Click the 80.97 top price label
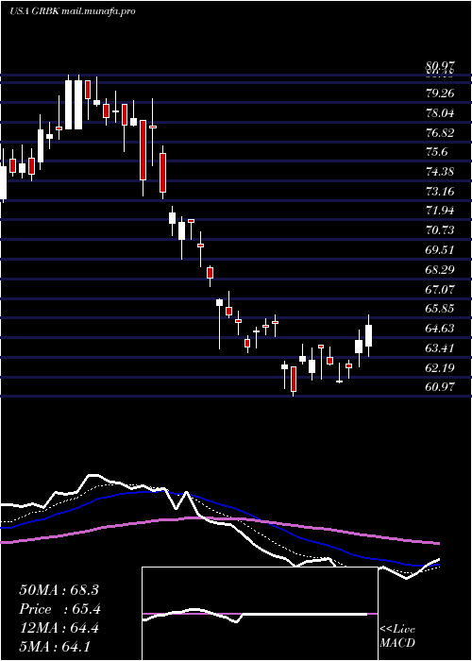The image size is (472, 661). point(441,66)
